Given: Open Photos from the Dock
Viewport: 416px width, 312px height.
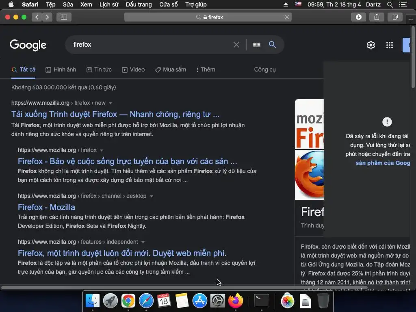Looking at the screenshot, I should pos(287,301).
